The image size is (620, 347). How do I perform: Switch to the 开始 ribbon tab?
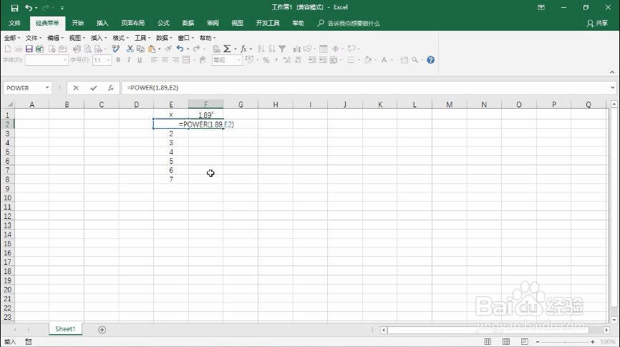[x=78, y=23]
